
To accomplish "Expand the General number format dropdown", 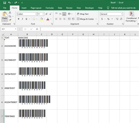I will (122, 14).
